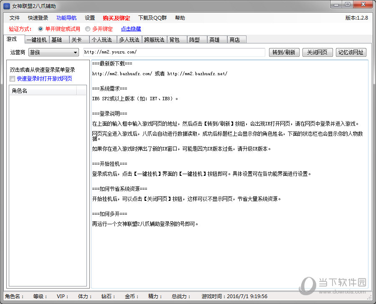The image size is (376, 304).
Task: Switch to the 基础 tab
Action: (59, 40)
